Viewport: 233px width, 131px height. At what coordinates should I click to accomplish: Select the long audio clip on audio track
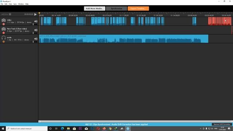pyautogui.click(x=124, y=39)
